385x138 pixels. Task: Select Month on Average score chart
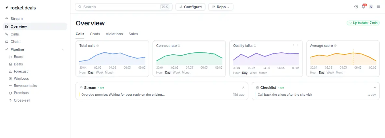click(x=340, y=73)
